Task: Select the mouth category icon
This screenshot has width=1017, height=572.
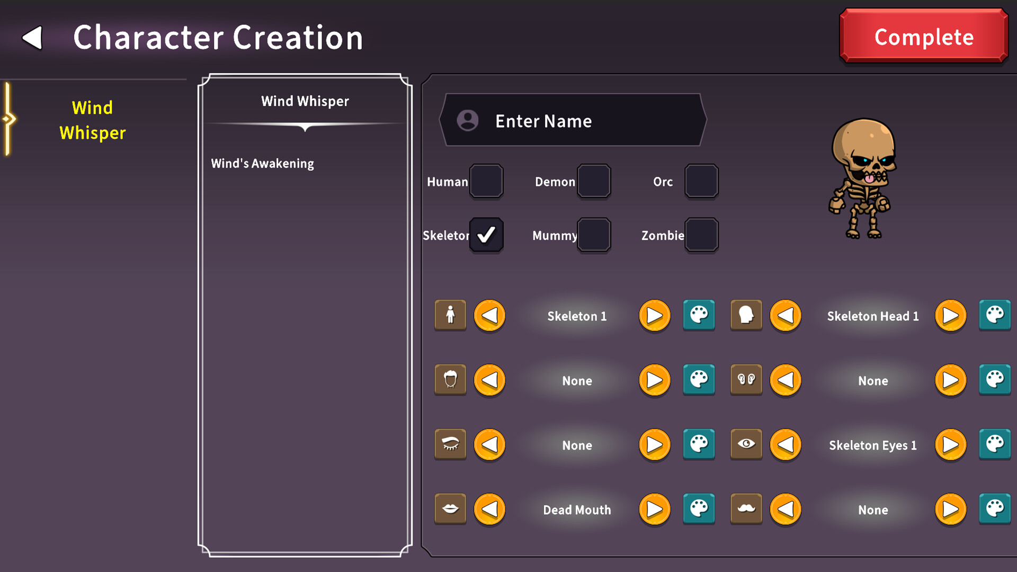Action: pyautogui.click(x=450, y=509)
